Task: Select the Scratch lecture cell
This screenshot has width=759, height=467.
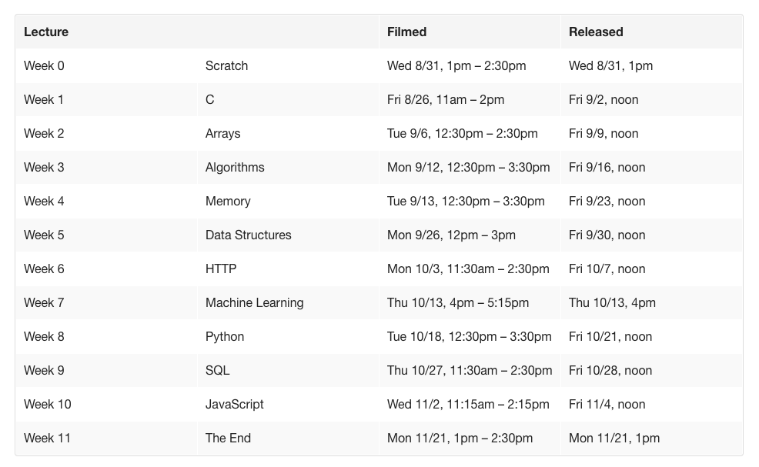Action: pyautogui.click(x=226, y=65)
